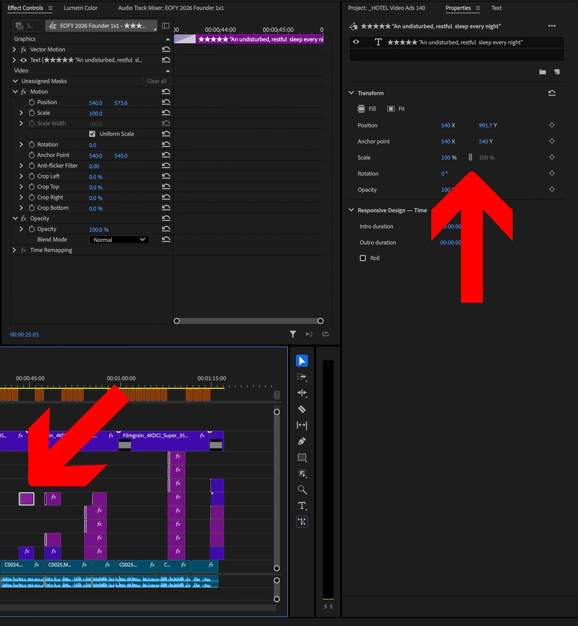Toggle visibility eye of Text effect in Effect Controls
The width and height of the screenshot is (578, 626).
point(23,60)
